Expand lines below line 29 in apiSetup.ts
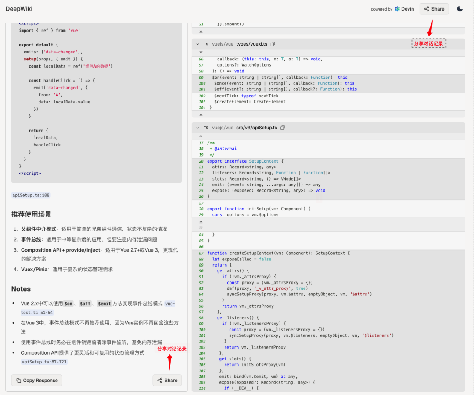Viewport: 474px width, 395px height. pos(201,222)
